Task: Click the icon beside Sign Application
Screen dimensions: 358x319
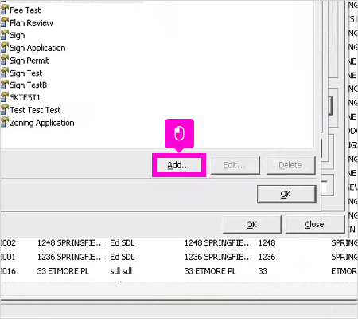Action: click(5, 48)
